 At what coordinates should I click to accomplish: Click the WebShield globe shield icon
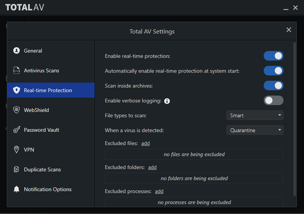point(16,110)
